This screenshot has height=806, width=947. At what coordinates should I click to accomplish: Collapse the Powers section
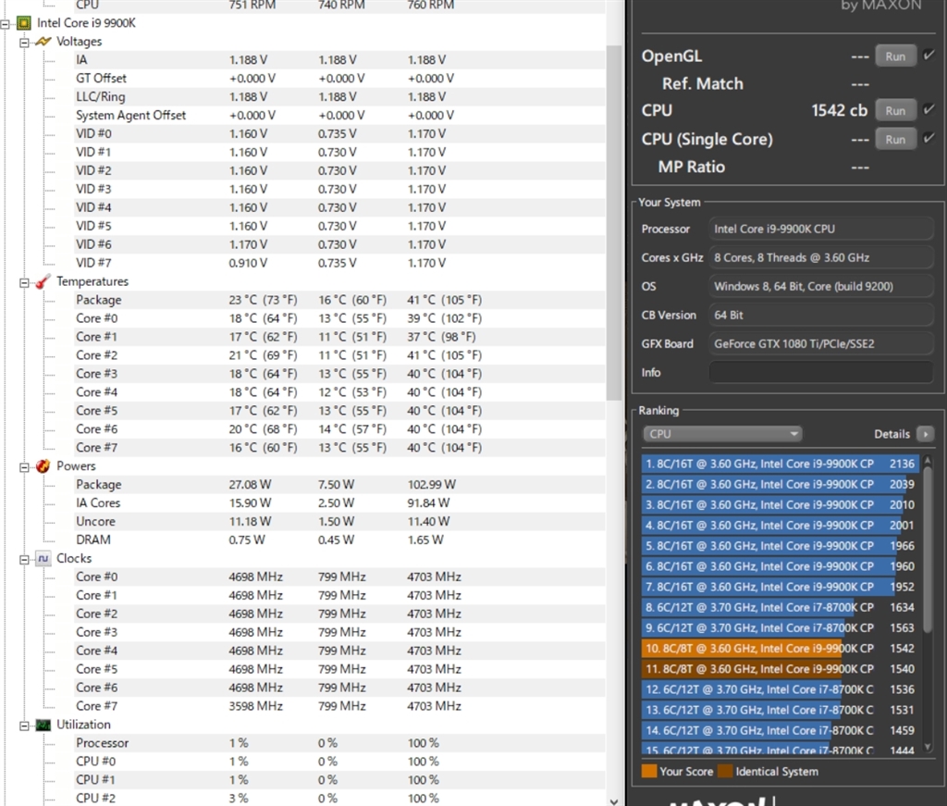point(24,467)
